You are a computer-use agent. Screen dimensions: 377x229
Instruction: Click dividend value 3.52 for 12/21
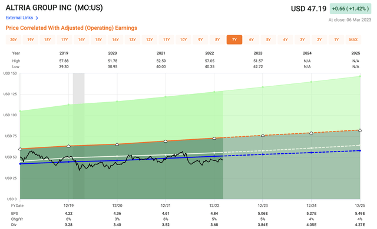tap(166, 225)
